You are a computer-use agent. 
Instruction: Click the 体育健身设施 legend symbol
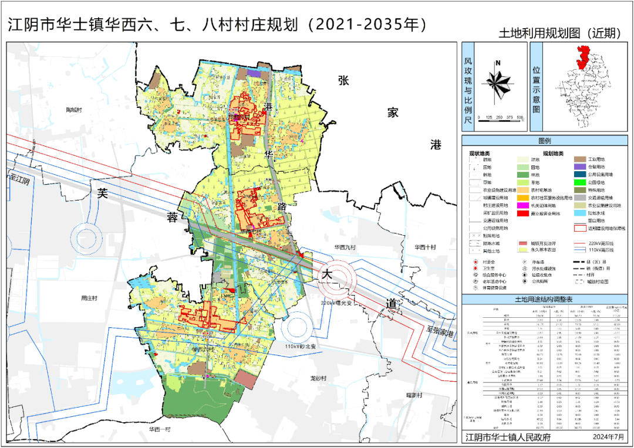475,288
